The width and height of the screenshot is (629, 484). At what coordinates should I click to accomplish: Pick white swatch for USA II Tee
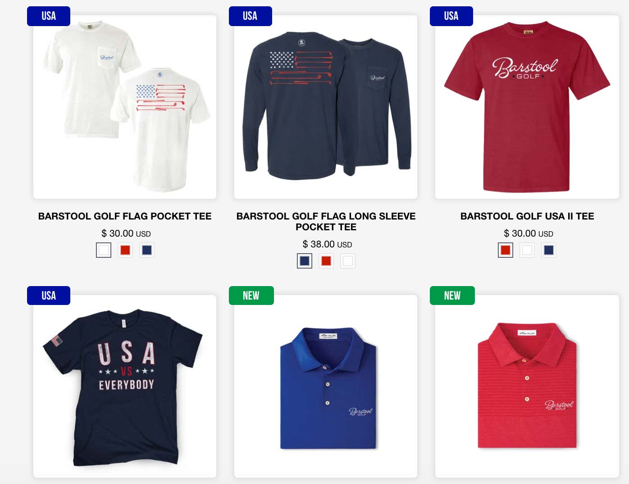[x=527, y=250]
